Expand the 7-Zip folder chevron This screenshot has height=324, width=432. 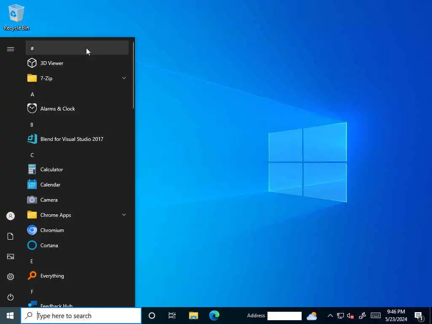[x=124, y=78]
